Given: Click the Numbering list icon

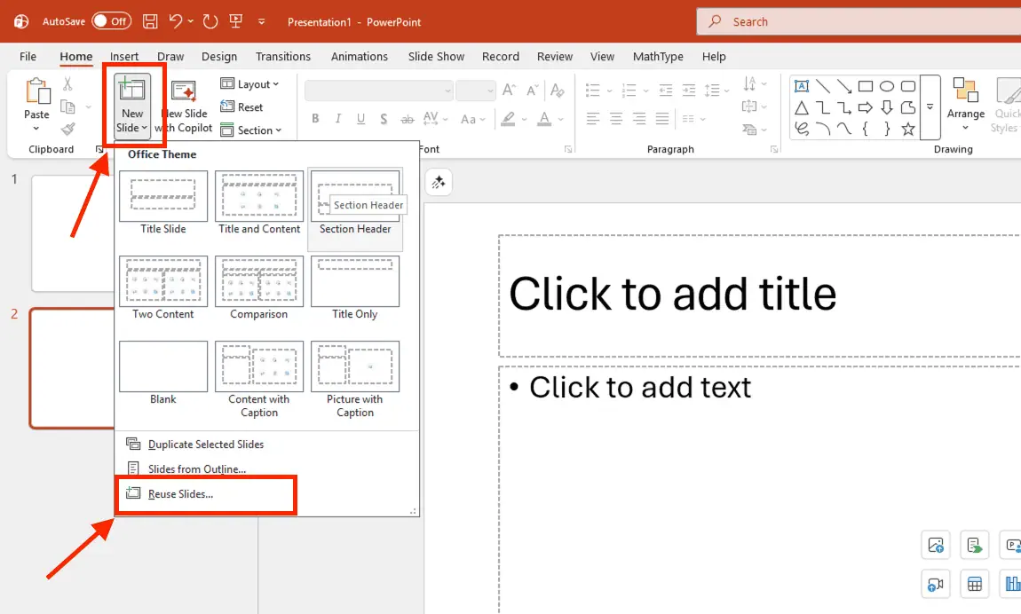Looking at the screenshot, I should (x=629, y=90).
